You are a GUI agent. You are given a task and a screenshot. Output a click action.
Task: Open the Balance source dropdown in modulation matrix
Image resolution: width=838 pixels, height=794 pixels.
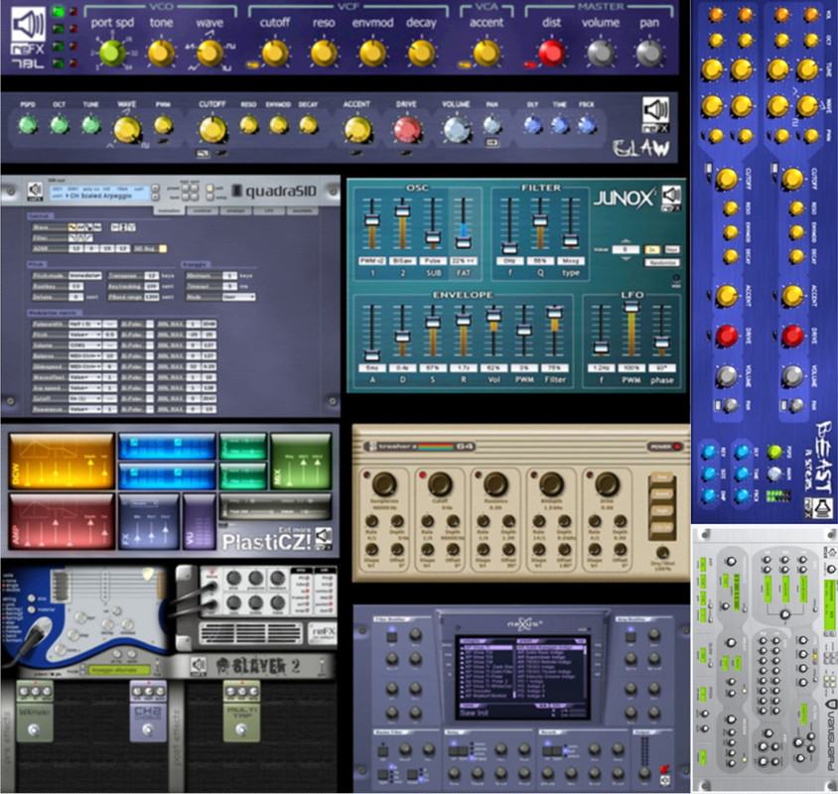[85, 356]
